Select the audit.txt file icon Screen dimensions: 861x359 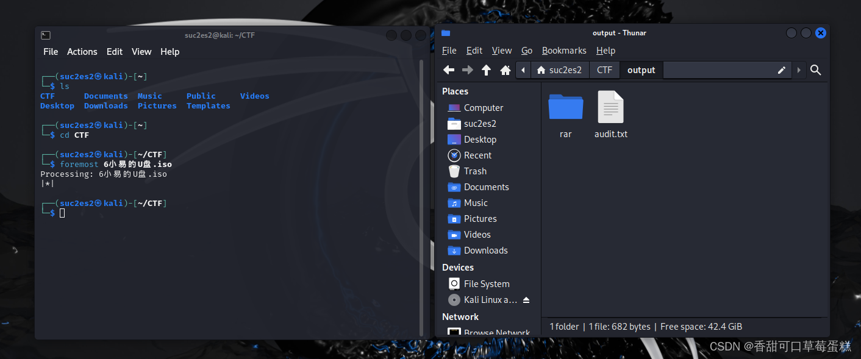tap(610, 107)
